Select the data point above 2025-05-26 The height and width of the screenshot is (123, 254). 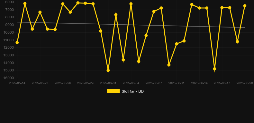tap(63, 4)
